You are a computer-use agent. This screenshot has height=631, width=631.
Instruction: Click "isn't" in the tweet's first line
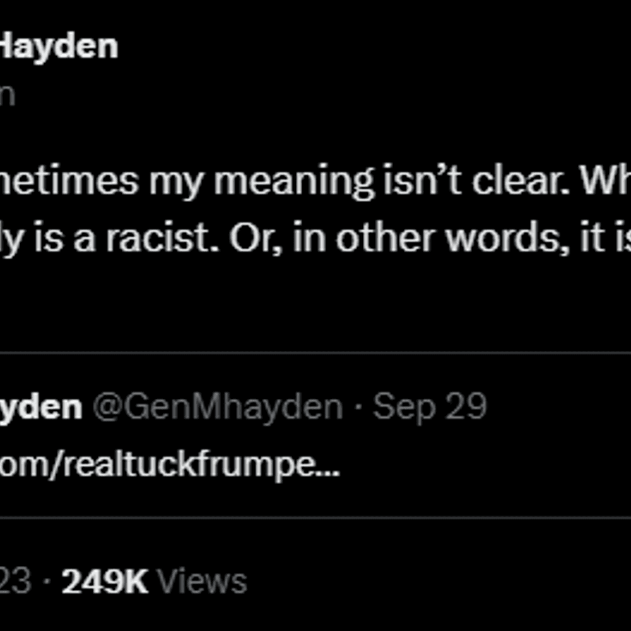tap(422, 181)
